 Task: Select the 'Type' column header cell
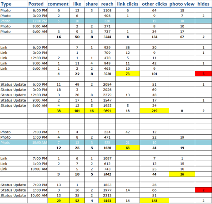pyautogui.click(x=14, y=4)
